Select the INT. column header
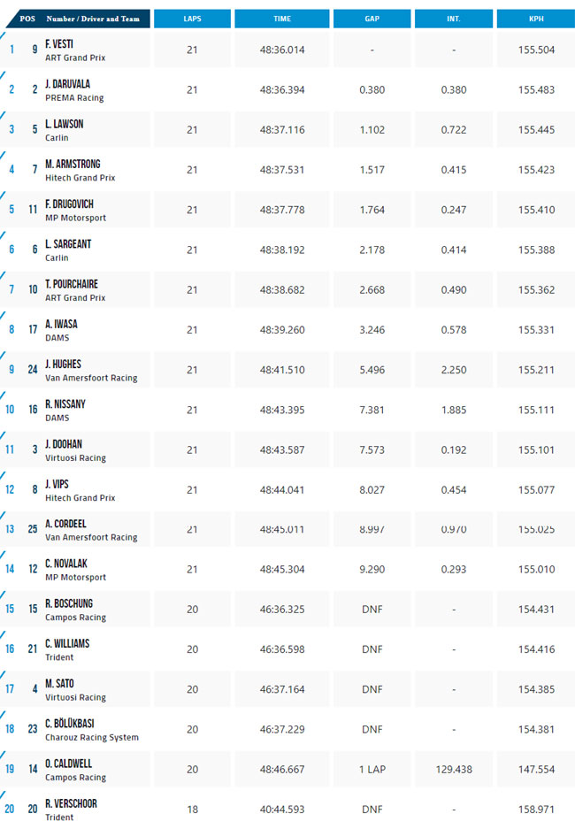The width and height of the screenshot is (575, 829). point(454,19)
